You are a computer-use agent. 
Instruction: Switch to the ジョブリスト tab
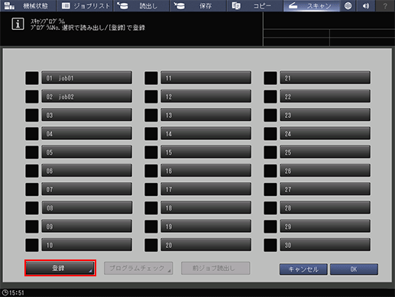pyautogui.click(x=85, y=5)
